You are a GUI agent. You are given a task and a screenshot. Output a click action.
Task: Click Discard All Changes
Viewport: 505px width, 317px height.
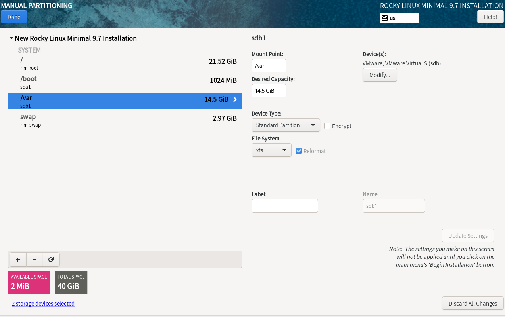point(472,304)
